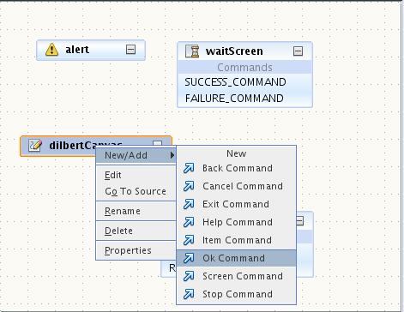Click the dilbertCanvas pencil icon
This screenshot has width=404, height=312.
point(35,145)
